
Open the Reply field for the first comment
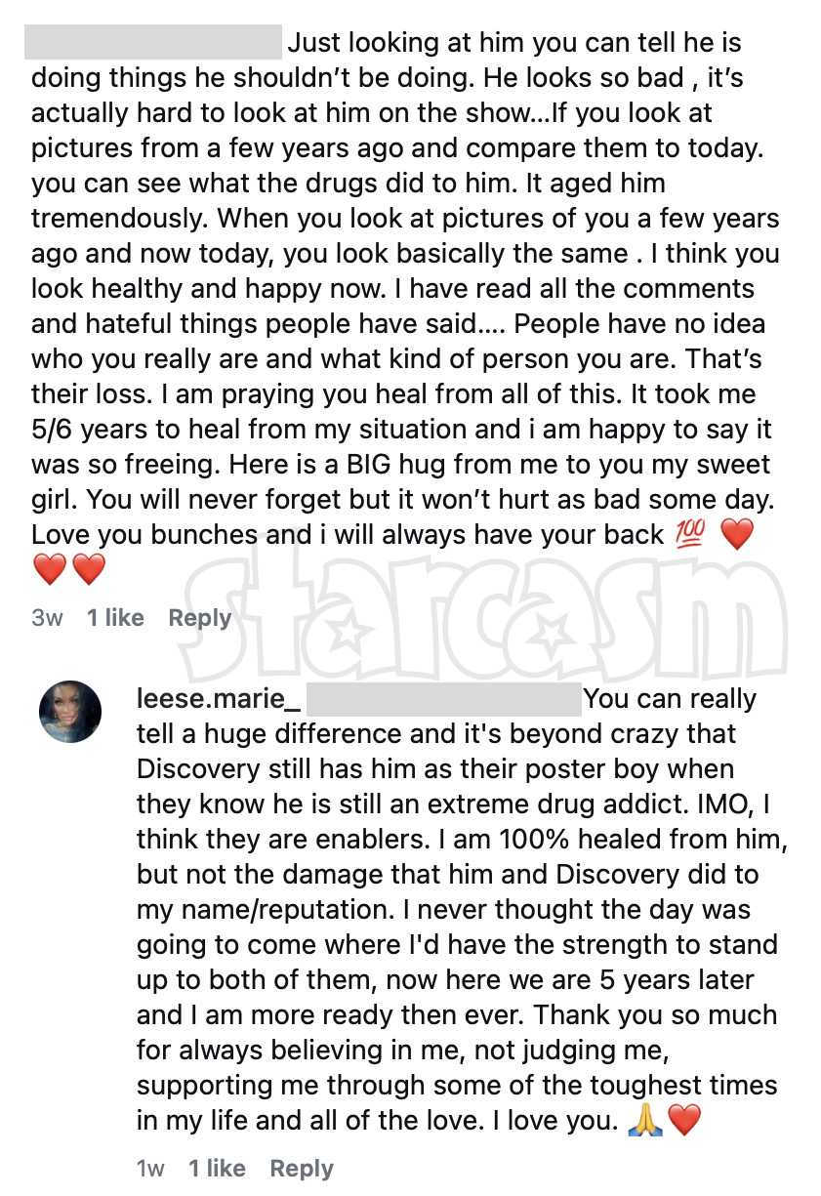point(199,617)
